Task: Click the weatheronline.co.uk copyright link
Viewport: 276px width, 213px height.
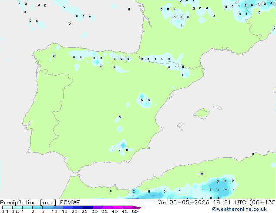Action: click(239, 209)
